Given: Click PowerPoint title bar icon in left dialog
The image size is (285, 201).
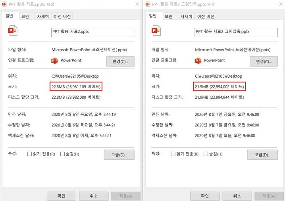Looking at the screenshot, I should tap(5, 4).
